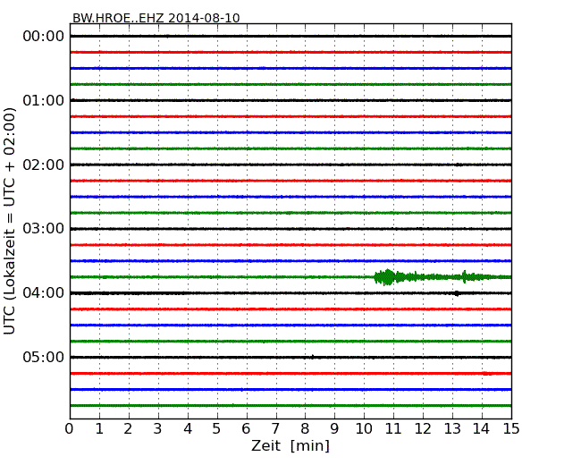Select the minute tick label 13
This screenshot has height=465, width=581.
(452, 429)
